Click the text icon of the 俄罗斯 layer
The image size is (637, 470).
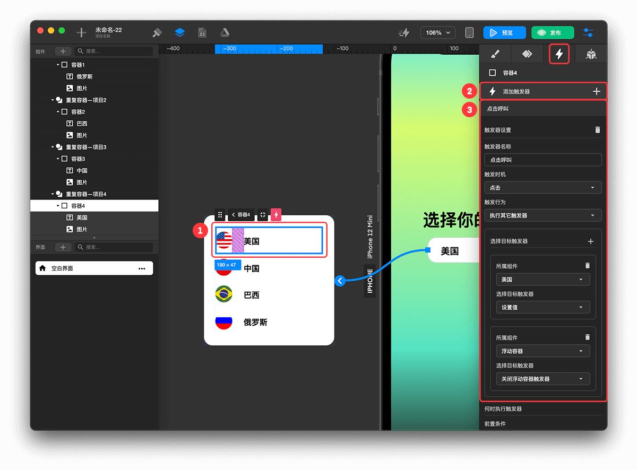[x=70, y=76]
